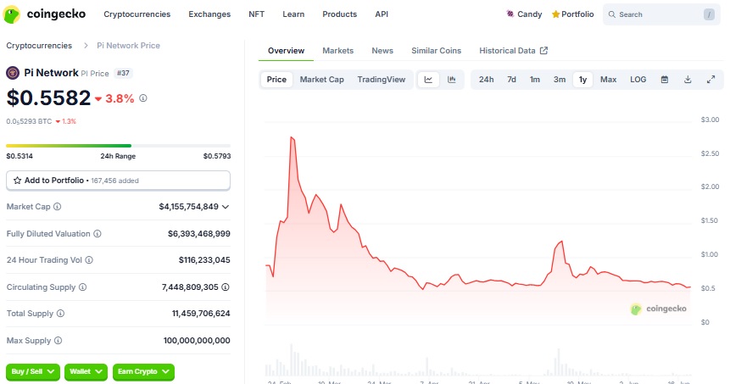Screen dimensions: 730x384
Task: Toggle TradingView chart mode
Action: pyautogui.click(x=382, y=80)
